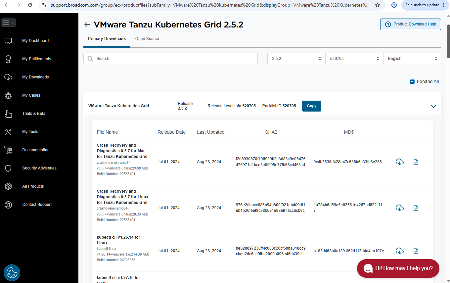Click browser back arrow
450x283 pixels.
click(x=6, y=5)
